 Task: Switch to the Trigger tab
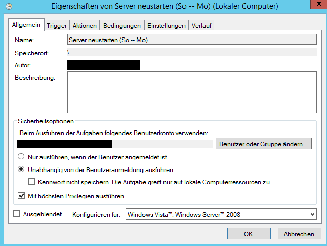click(57, 26)
